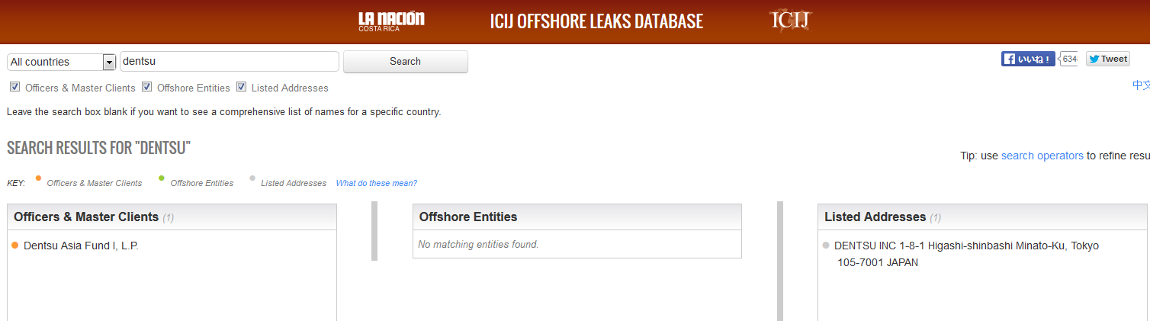The image size is (1150, 321).
Task: Toggle the Officers & Master Clients checkbox
Action: pyautogui.click(x=14, y=87)
